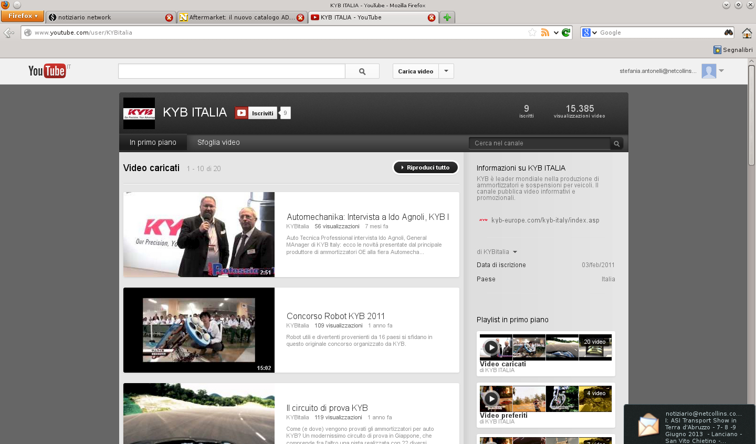Open the notiziario@netcollins mail notification popup
The width and height of the screenshot is (756, 444).
click(x=689, y=424)
